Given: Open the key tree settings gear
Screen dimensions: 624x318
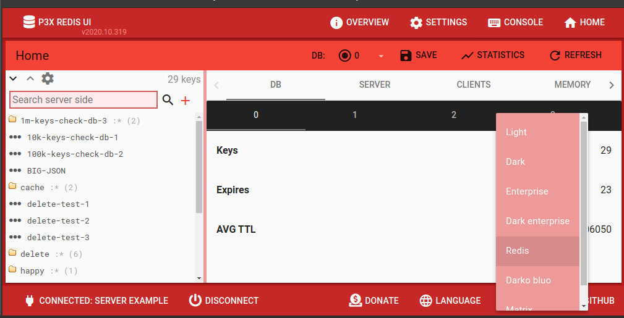Looking at the screenshot, I should tap(48, 78).
